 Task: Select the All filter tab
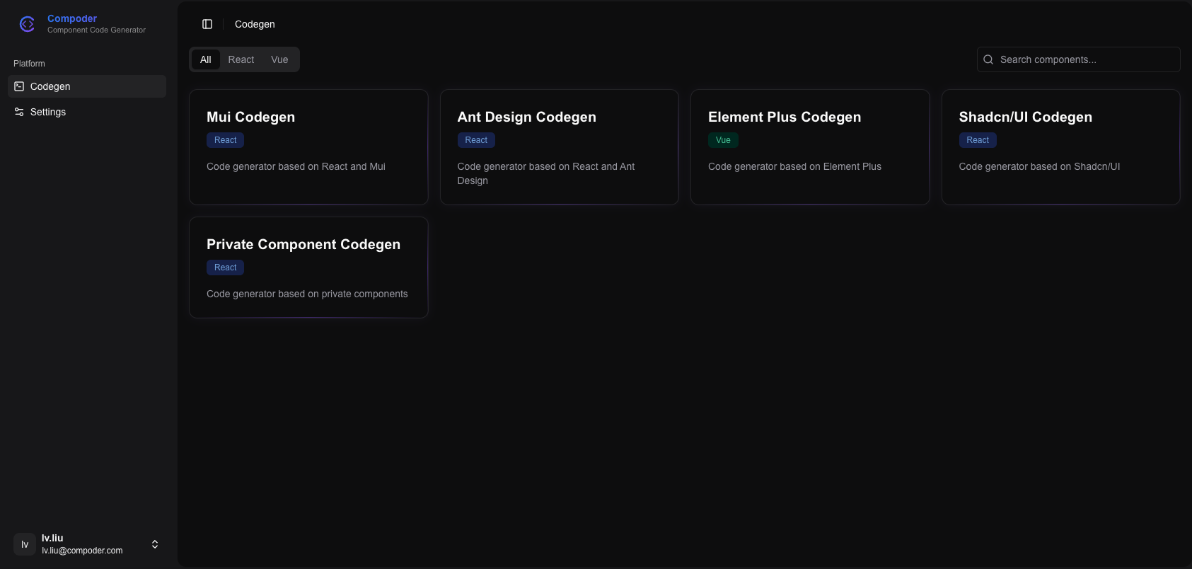click(x=206, y=59)
